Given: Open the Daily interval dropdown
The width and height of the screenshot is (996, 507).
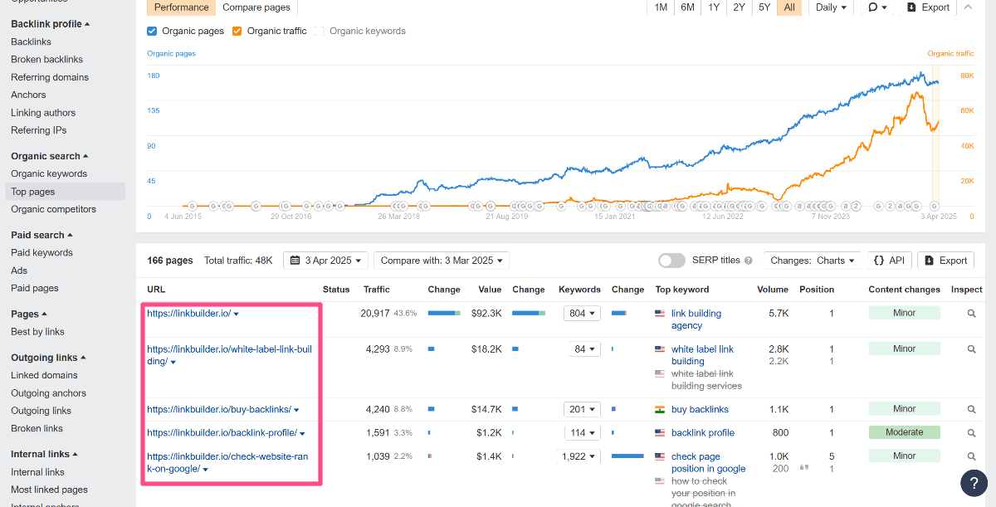Looking at the screenshot, I should click(832, 7).
